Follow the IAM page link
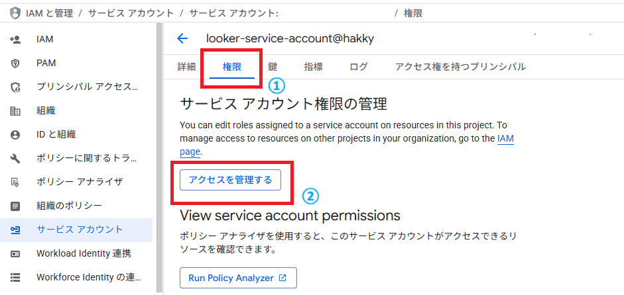624x295 pixels. click(x=506, y=138)
